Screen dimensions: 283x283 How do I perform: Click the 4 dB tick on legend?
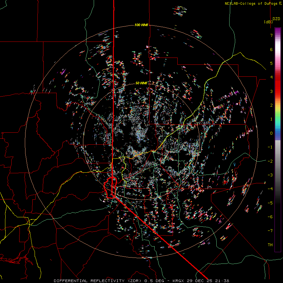(271, 77)
